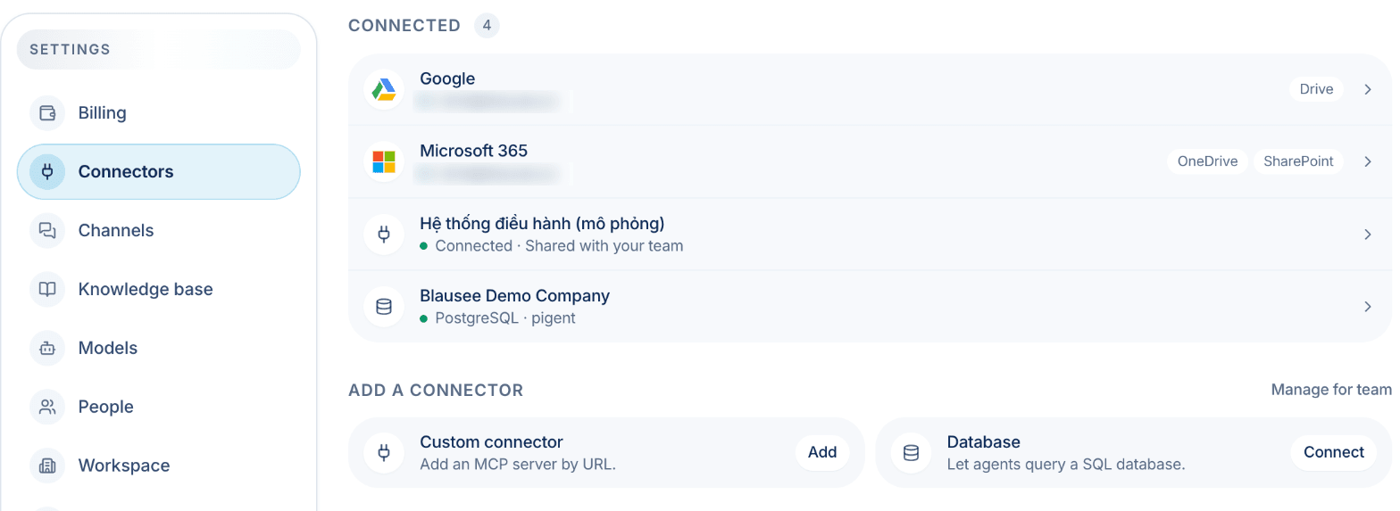Click the Microsoft 365 logo icon
This screenshot has height=511, width=1400.
click(384, 161)
